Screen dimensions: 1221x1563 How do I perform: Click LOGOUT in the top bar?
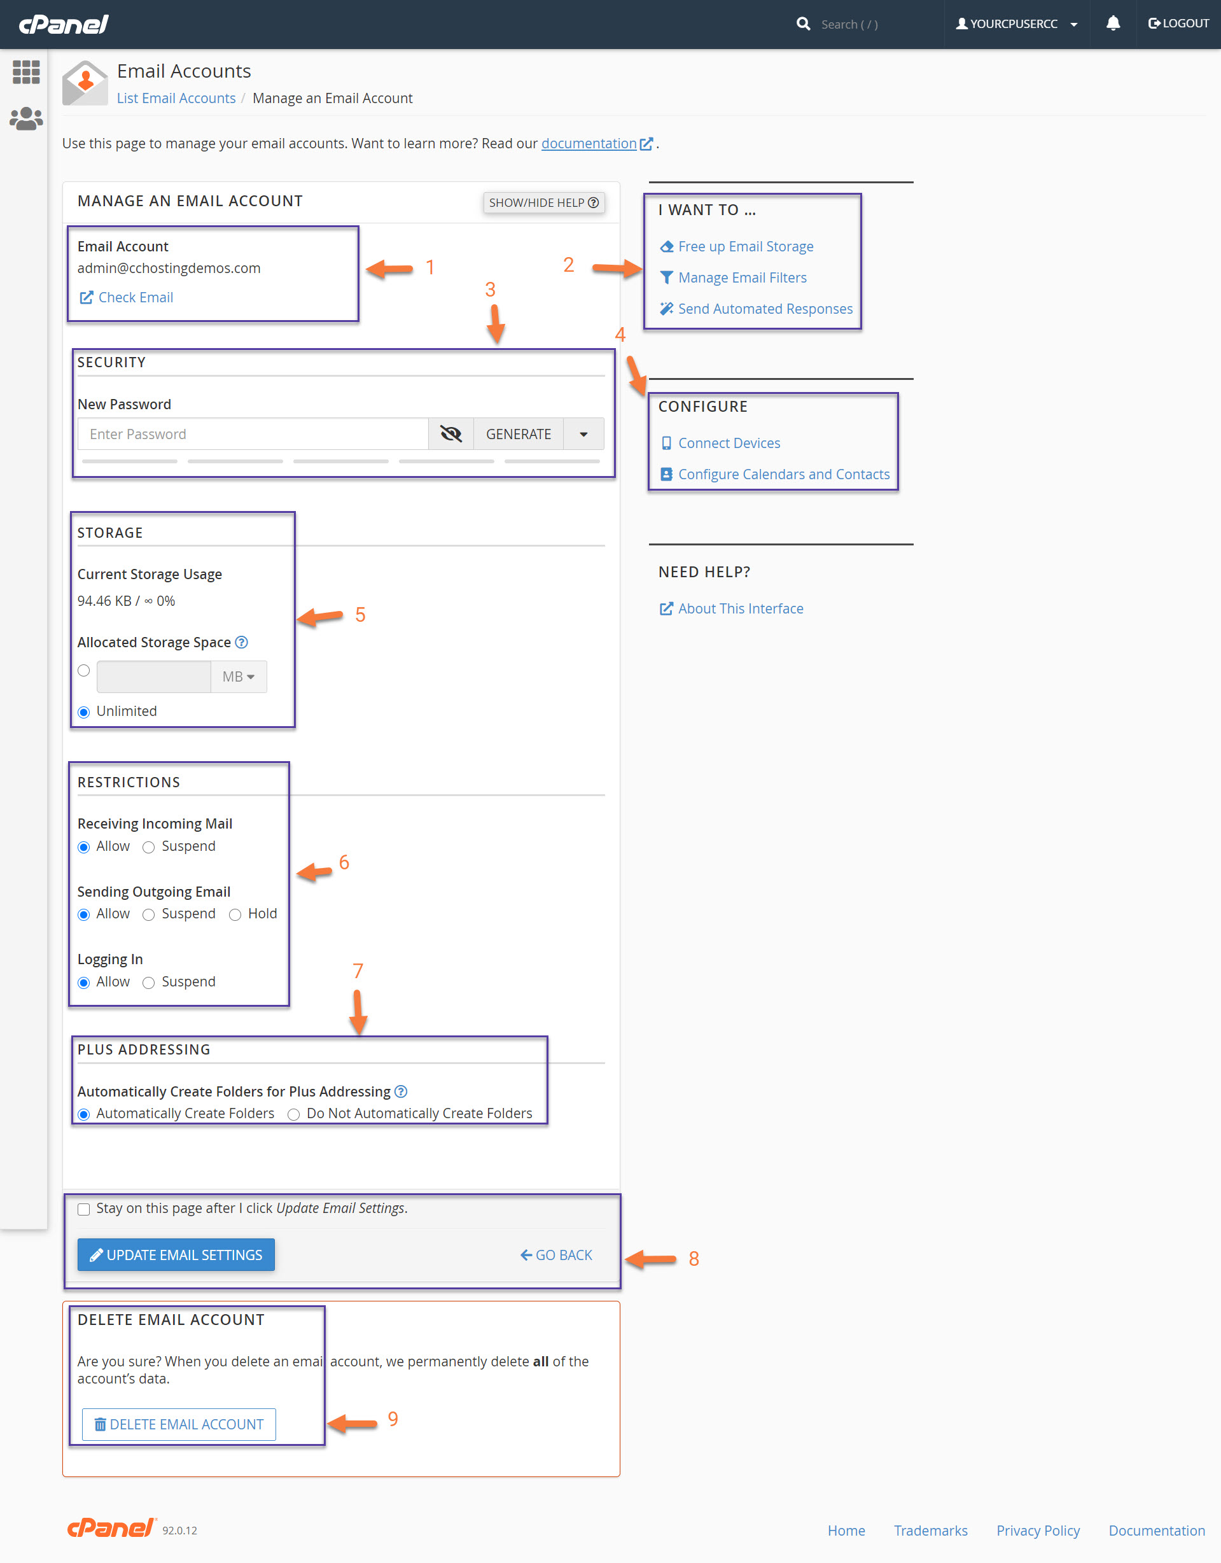[x=1178, y=23]
